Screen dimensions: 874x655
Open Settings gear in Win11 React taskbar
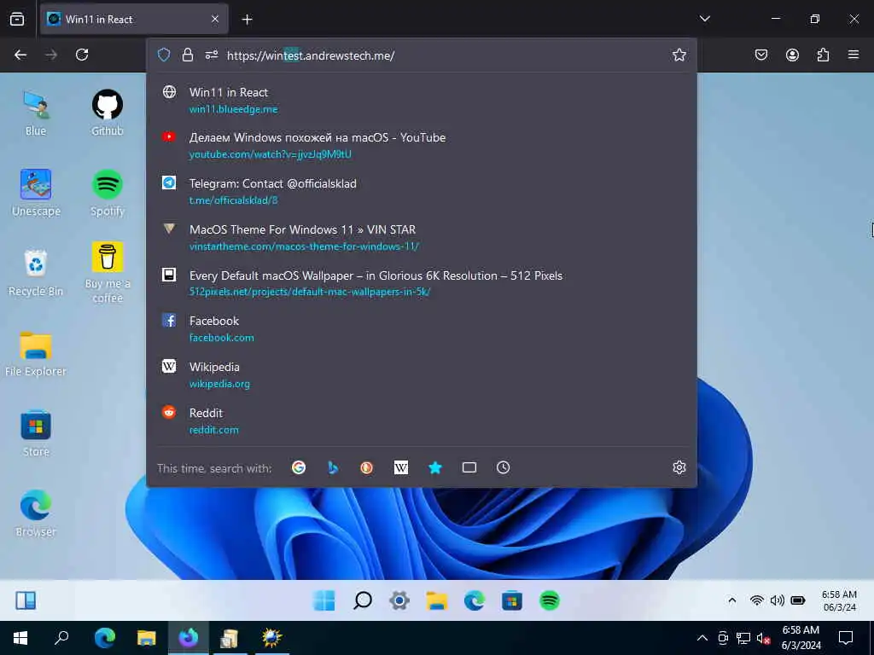tap(399, 600)
